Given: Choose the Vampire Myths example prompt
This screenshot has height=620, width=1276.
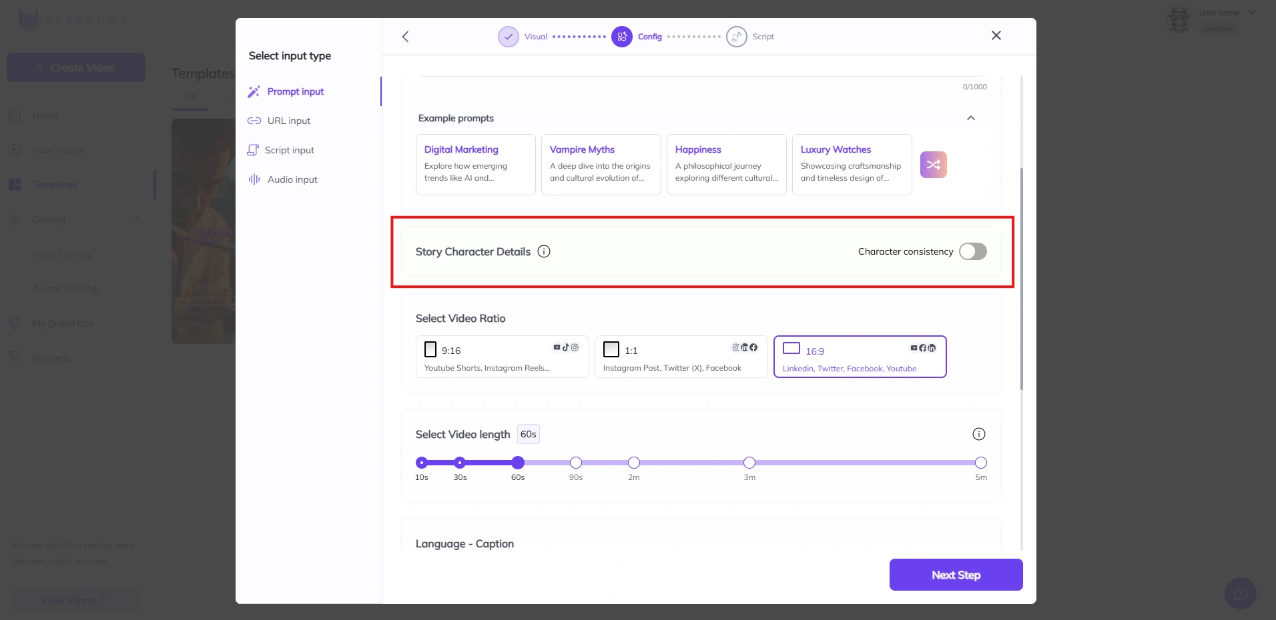Looking at the screenshot, I should click(x=601, y=165).
